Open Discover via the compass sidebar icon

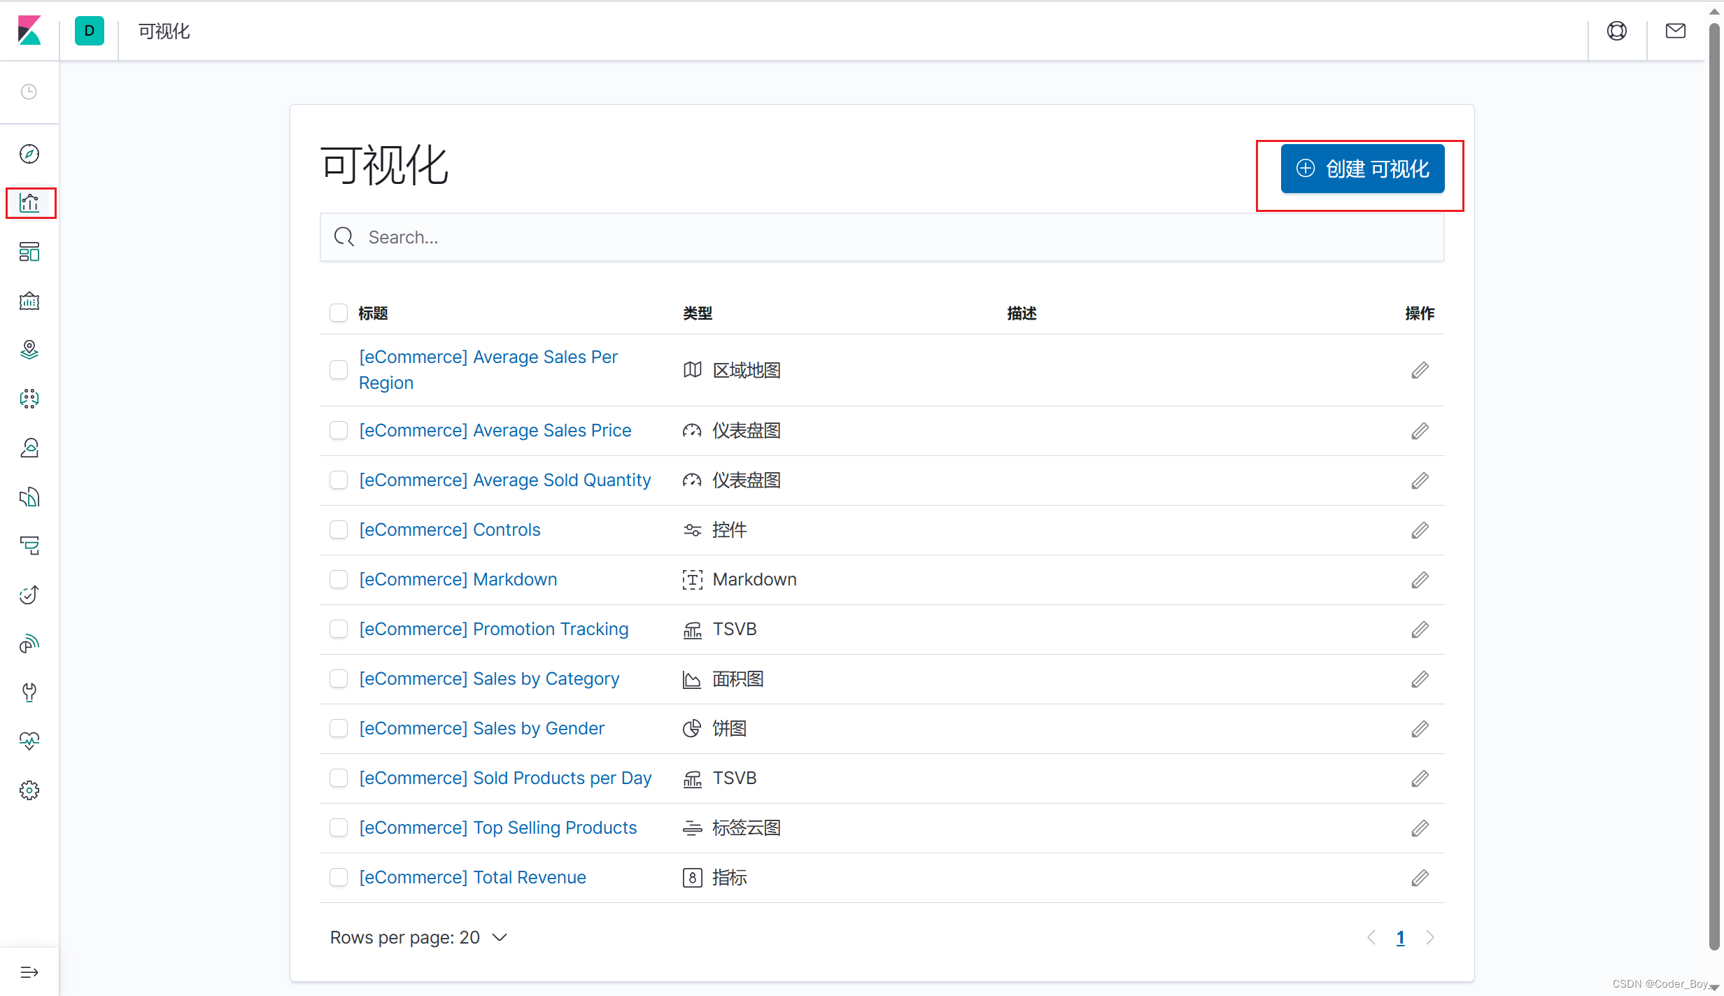click(x=29, y=154)
